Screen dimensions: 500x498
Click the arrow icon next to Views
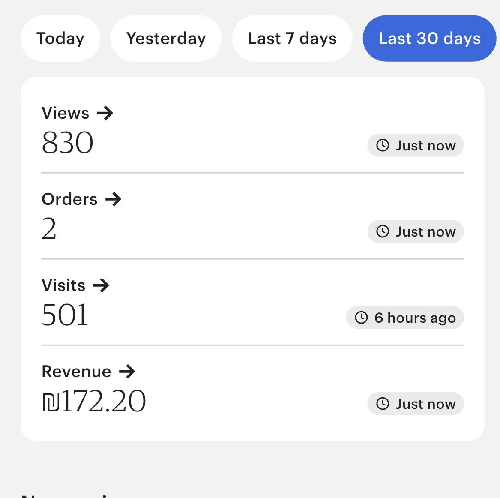[x=105, y=114]
